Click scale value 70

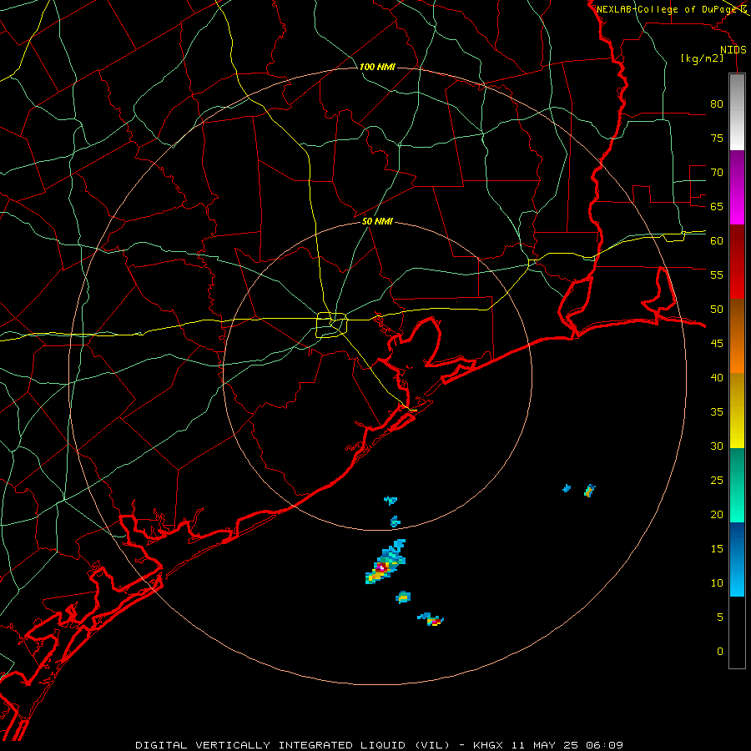(x=717, y=173)
